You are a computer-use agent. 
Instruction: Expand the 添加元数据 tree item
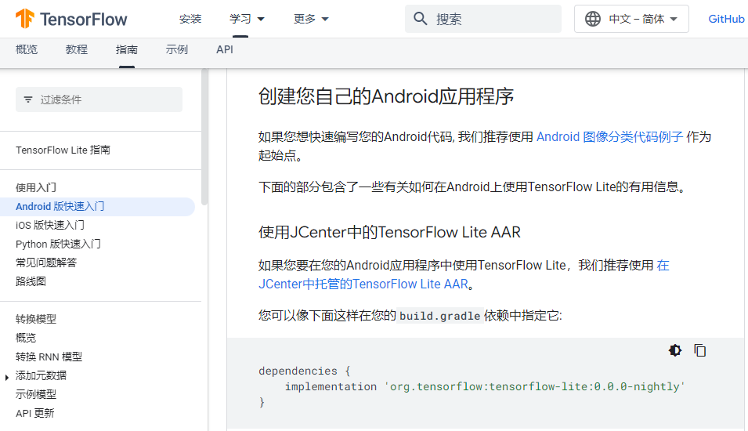pyautogui.click(x=7, y=377)
